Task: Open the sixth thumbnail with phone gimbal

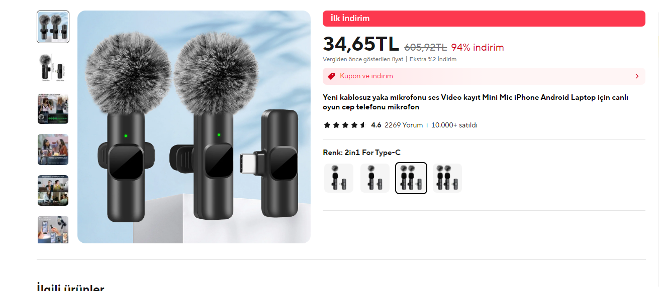Action: (53, 230)
